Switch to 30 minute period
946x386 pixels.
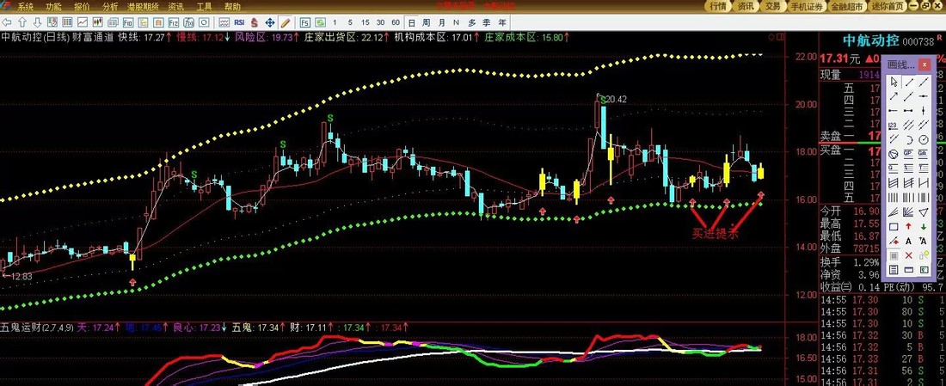pyautogui.click(x=380, y=23)
